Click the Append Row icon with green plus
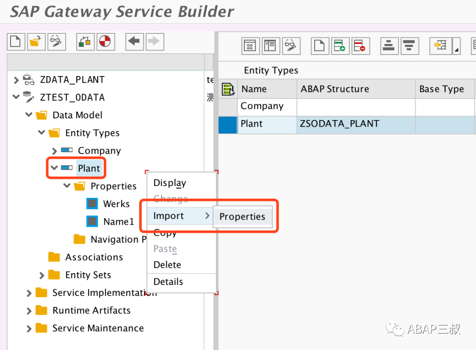Image resolution: width=476 pixels, height=350 pixels. click(x=340, y=46)
